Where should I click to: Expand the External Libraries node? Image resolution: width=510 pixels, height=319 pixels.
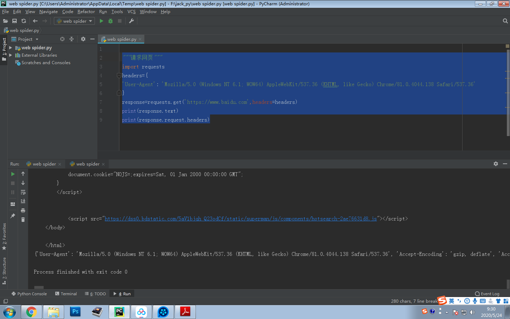[11, 55]
